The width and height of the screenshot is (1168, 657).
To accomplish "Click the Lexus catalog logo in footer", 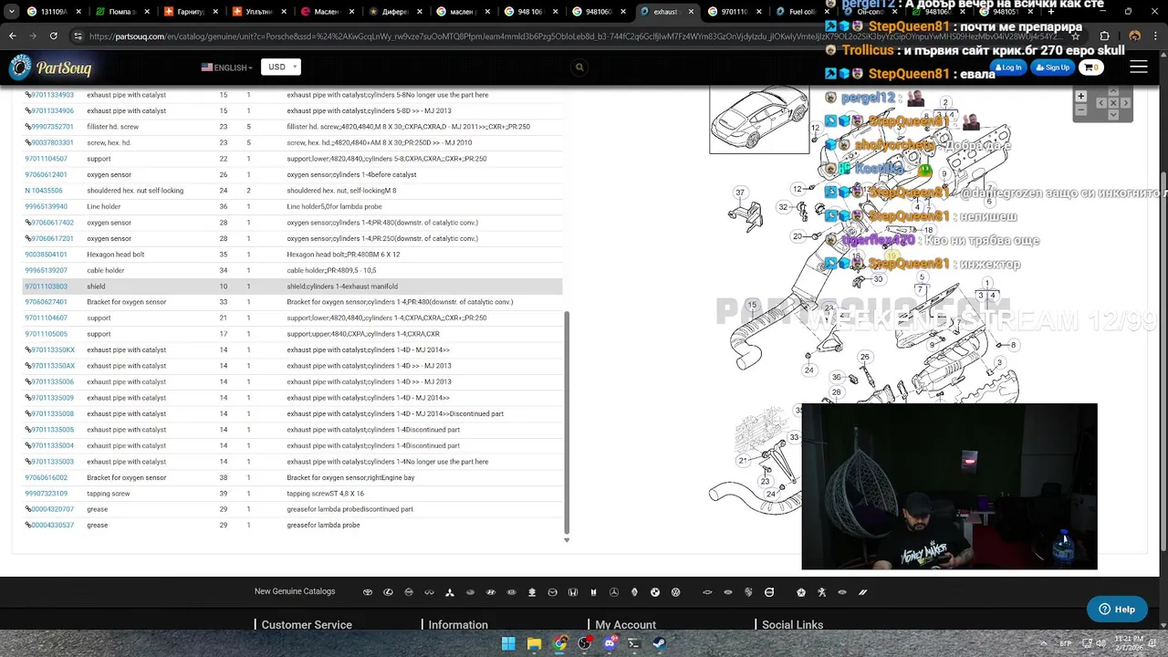I will click(x=388, y=592).
